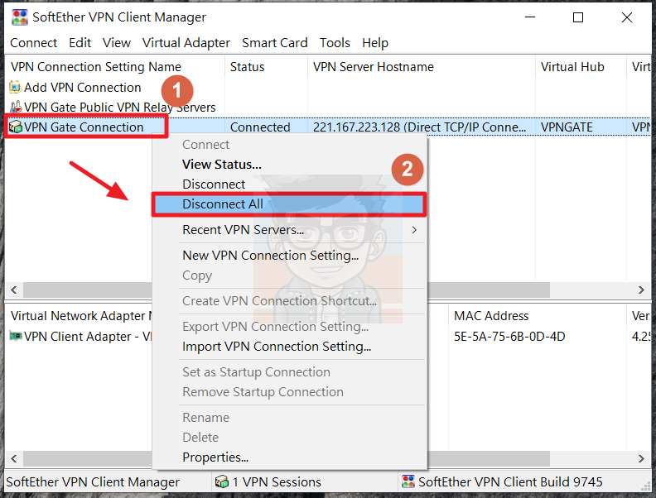The height and width of the screenshot is (498, 656).
Task: Sort by Virtual Hub column header
Action: tap(581, 67)
